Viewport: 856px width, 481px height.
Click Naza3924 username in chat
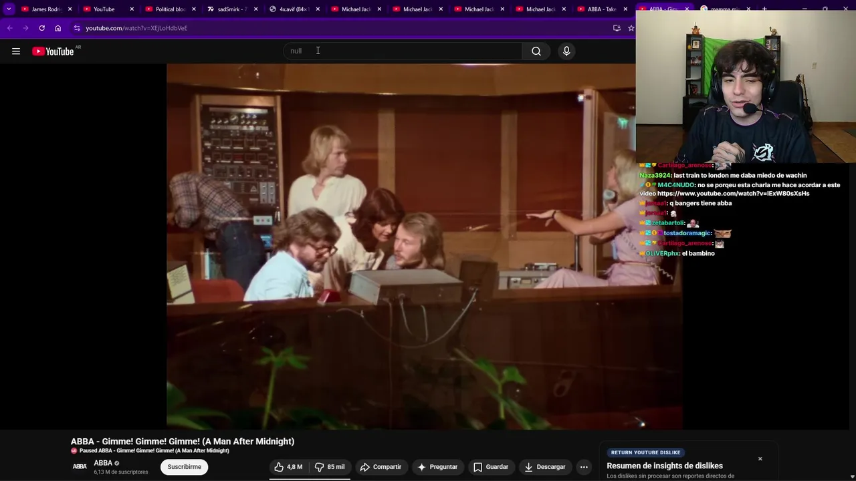pos(655,176)
